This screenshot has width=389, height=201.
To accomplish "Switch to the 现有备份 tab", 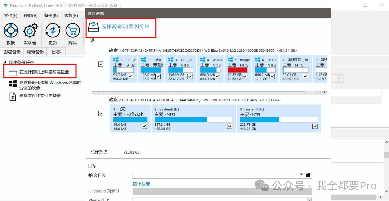I will tap(35, 52).
